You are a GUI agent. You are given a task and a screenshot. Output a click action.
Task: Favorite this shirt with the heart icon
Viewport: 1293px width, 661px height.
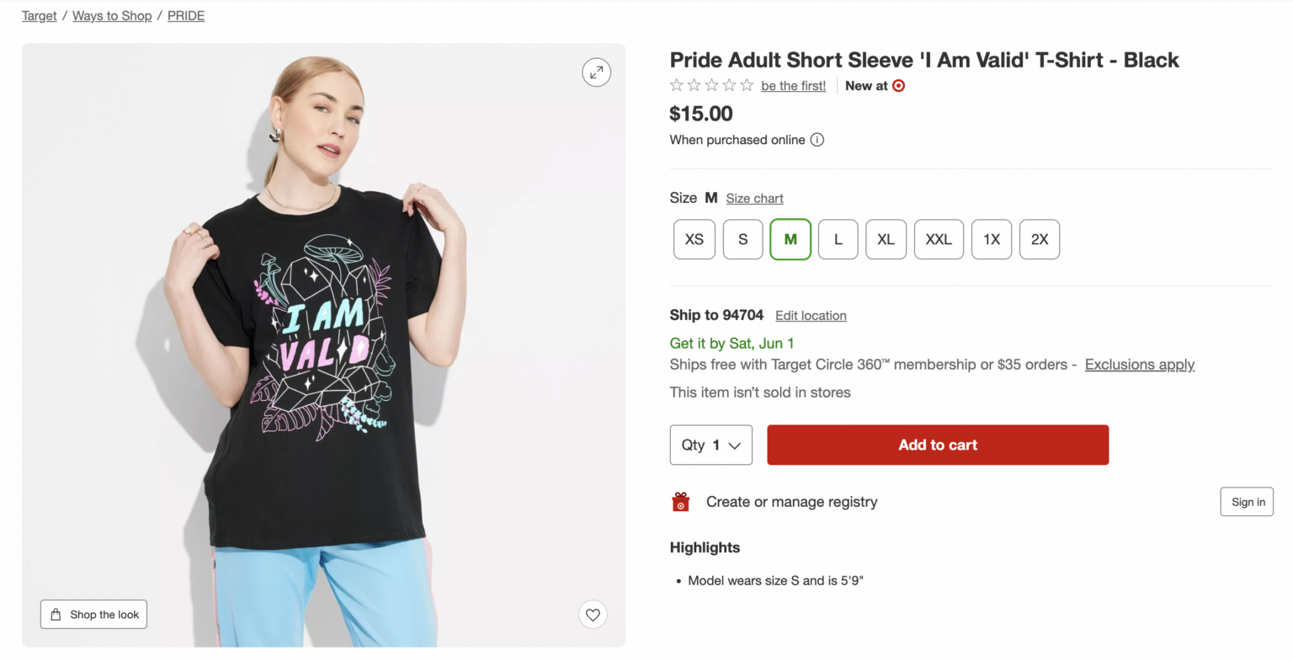[x=593, y=615]
